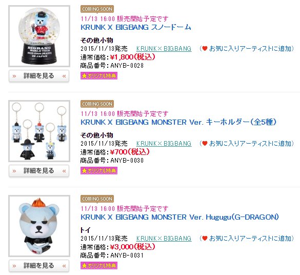Click the pink original bonus badge under ANYB-0028
300x275 pixels.
click(x=99, y=76)
